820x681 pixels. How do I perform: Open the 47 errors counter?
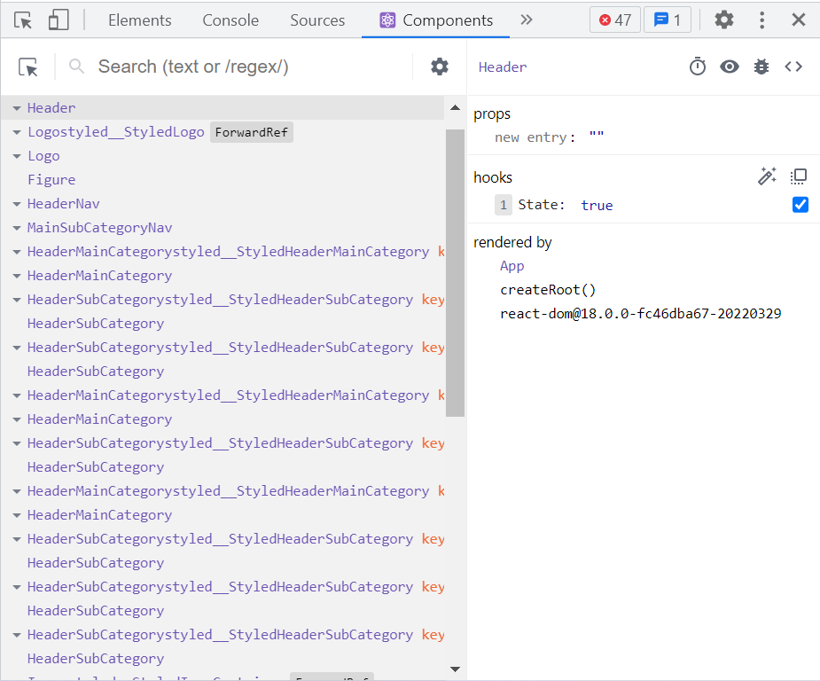(615, 20)
